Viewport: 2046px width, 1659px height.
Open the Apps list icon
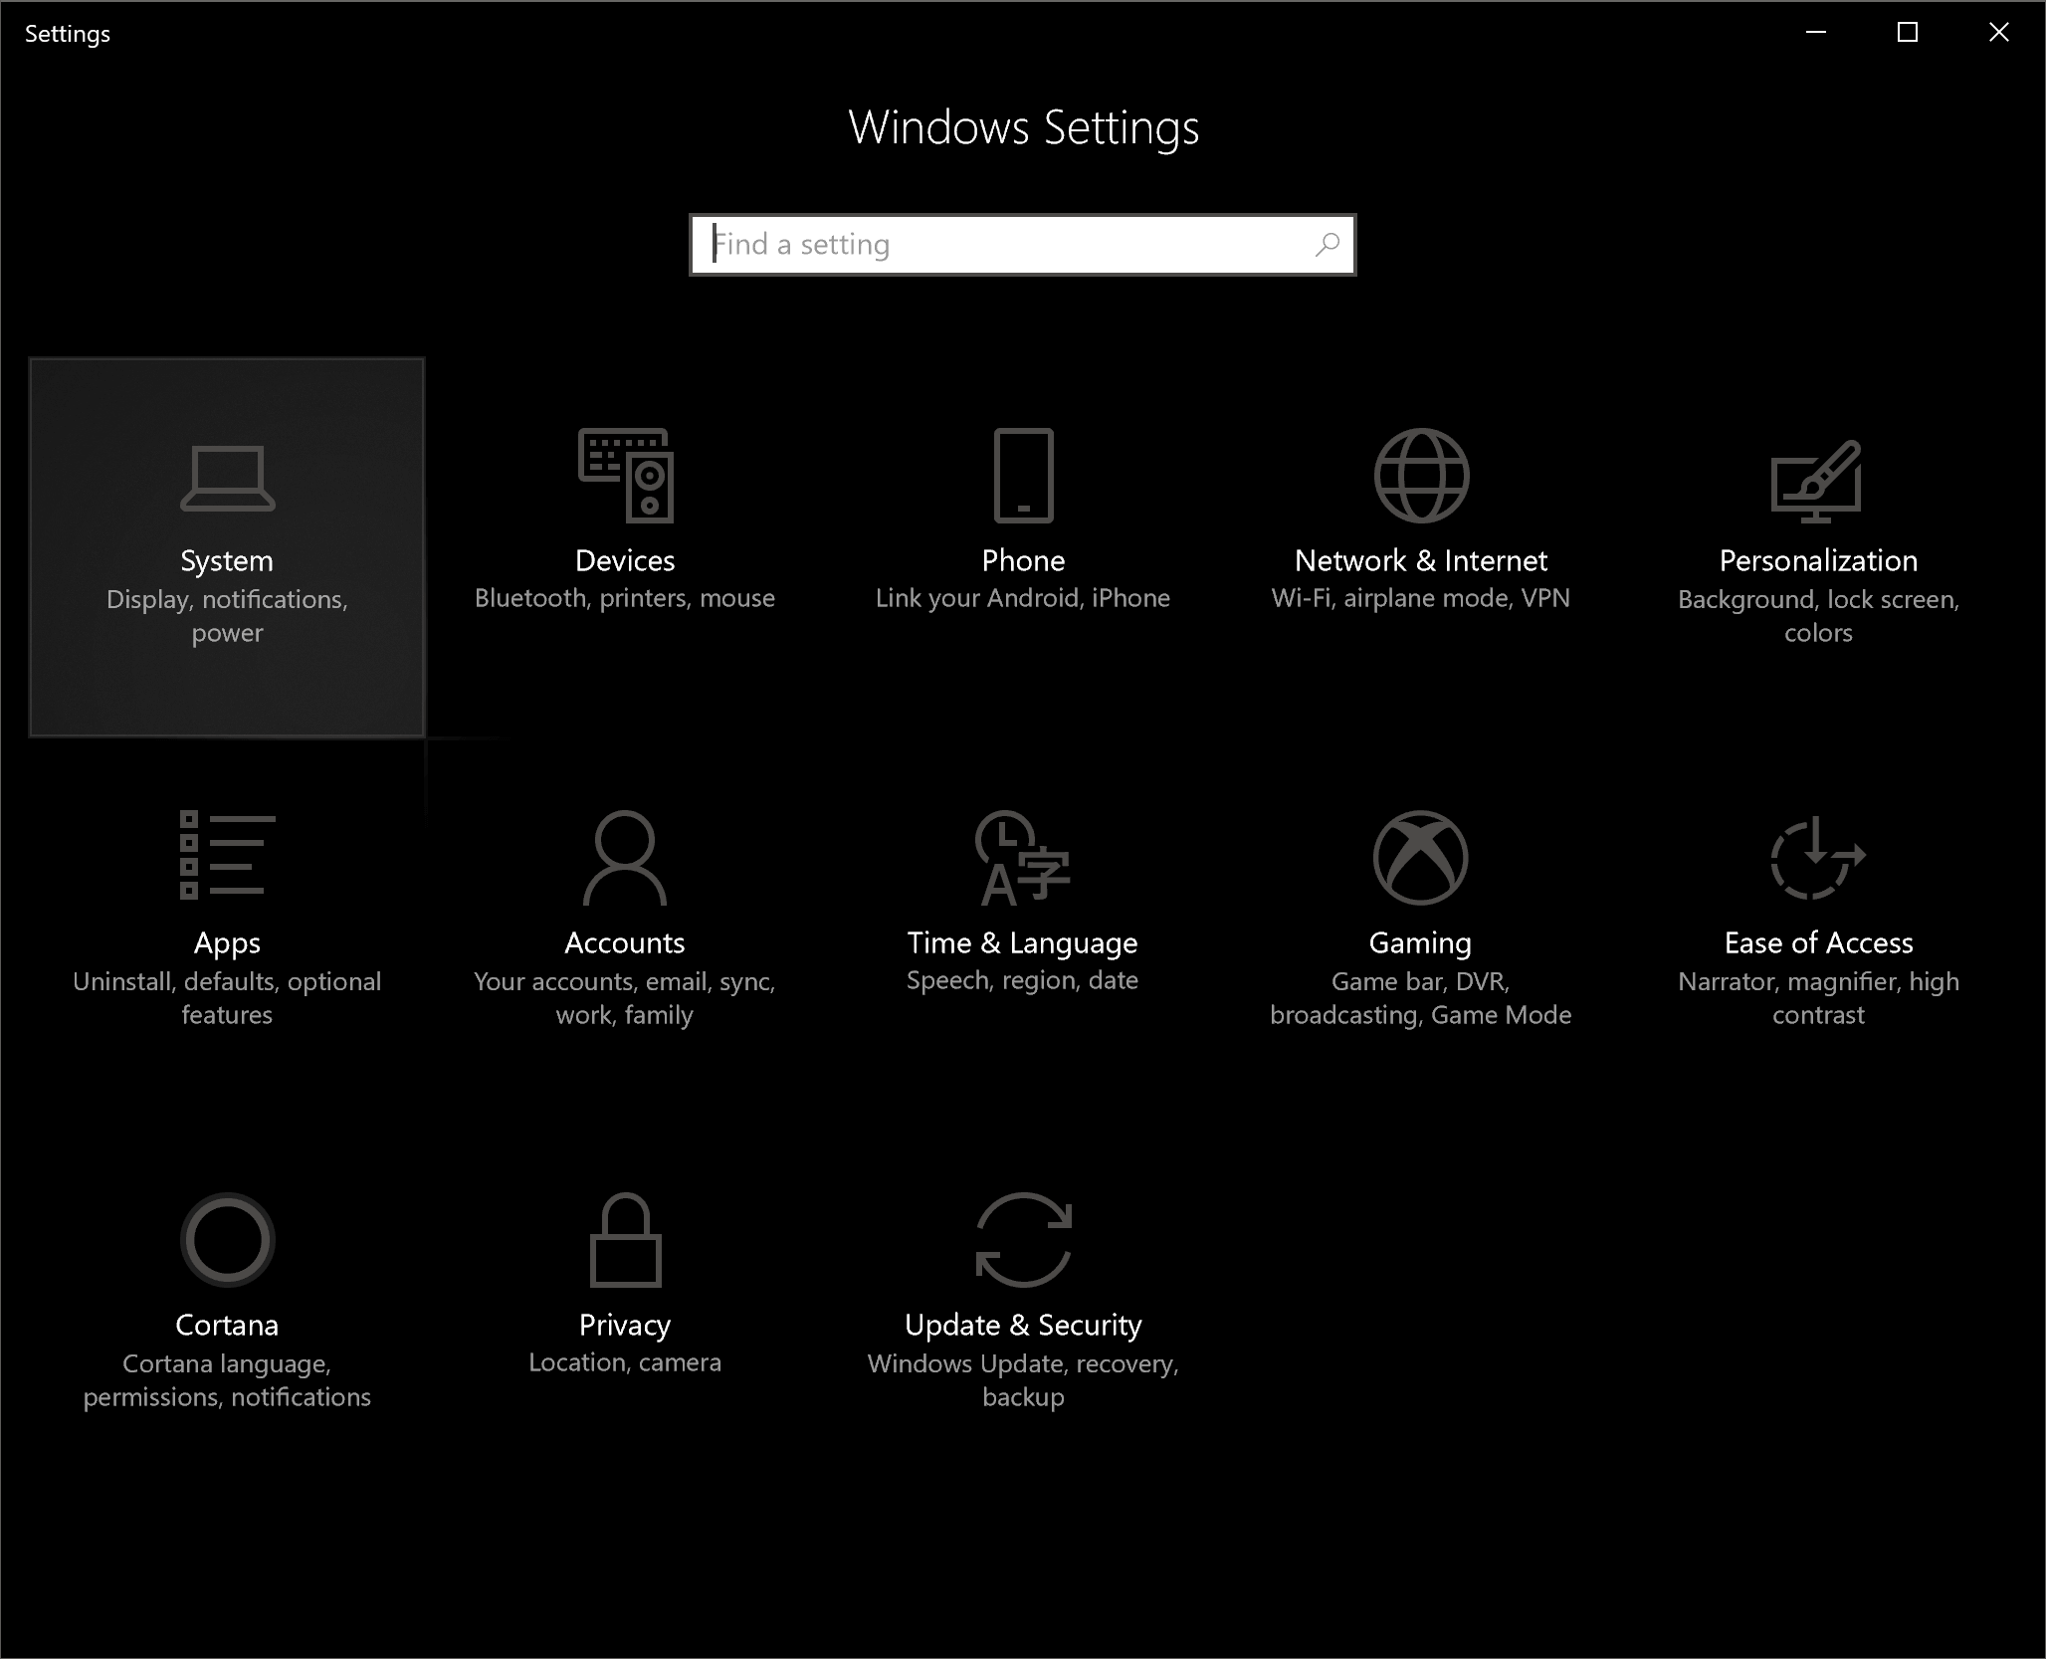click(x=227, y=855)
